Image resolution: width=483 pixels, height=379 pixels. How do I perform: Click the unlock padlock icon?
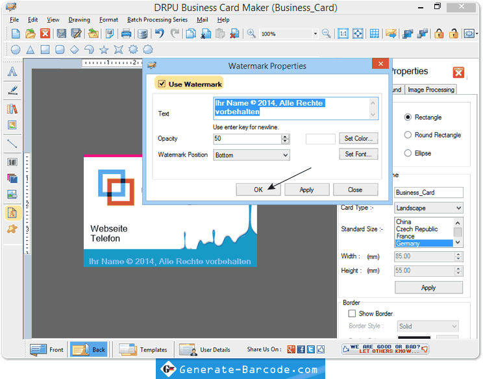[453, 34]
